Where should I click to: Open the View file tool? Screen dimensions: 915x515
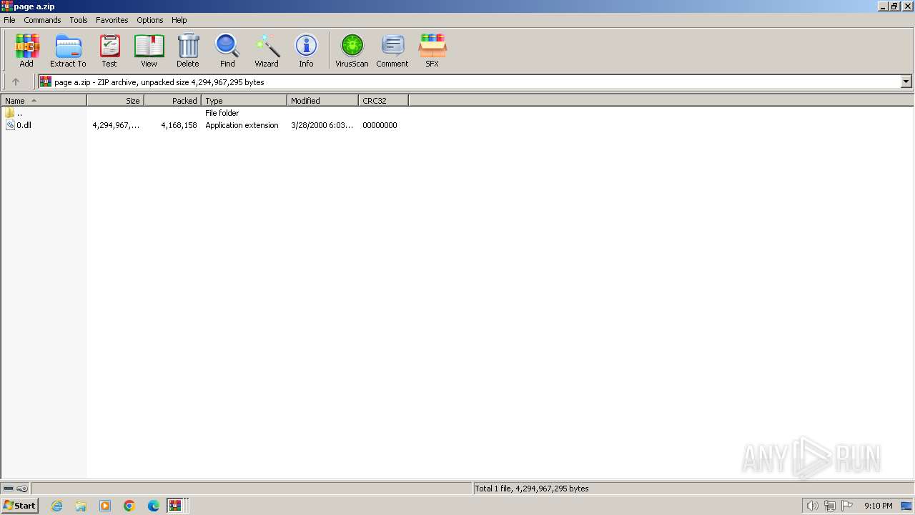[149, 51]
